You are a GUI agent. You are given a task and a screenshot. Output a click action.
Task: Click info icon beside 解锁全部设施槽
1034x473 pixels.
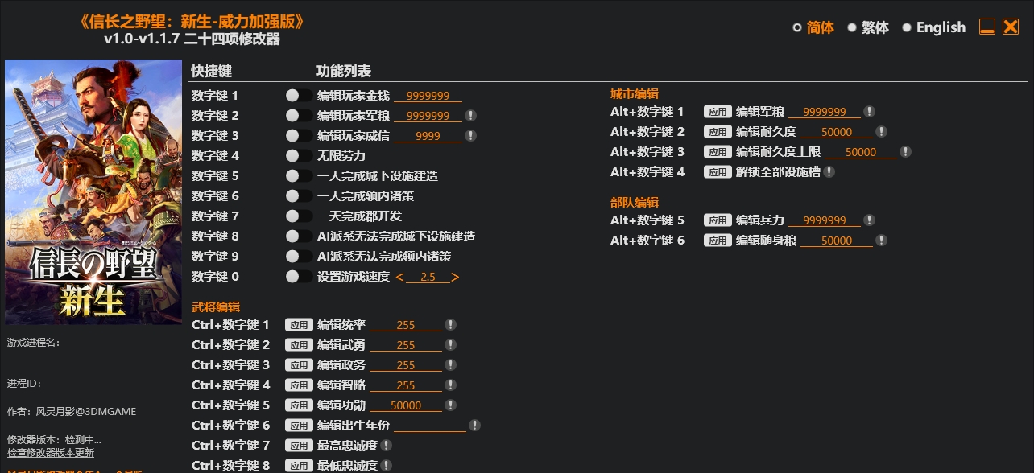(x=829, y=172)
